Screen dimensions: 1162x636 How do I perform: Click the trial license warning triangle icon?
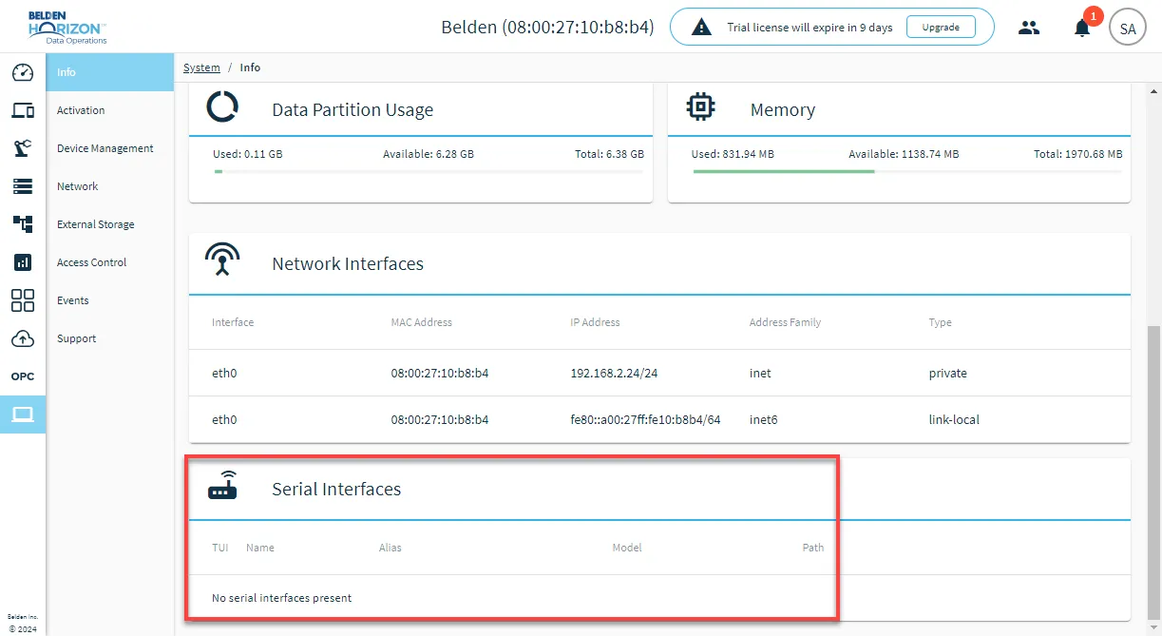tap(701, 28)
